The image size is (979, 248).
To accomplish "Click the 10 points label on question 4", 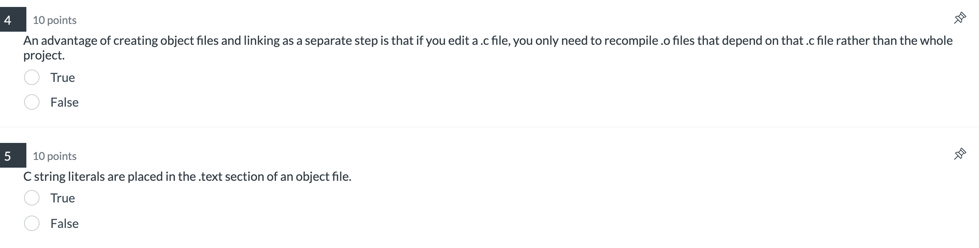I will [54, 20].
